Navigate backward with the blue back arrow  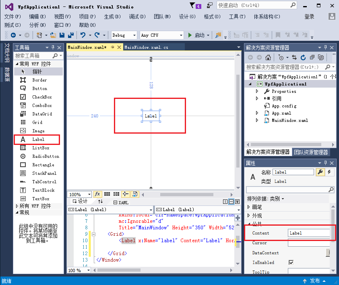pyautogui.click(x=13, y=35)
